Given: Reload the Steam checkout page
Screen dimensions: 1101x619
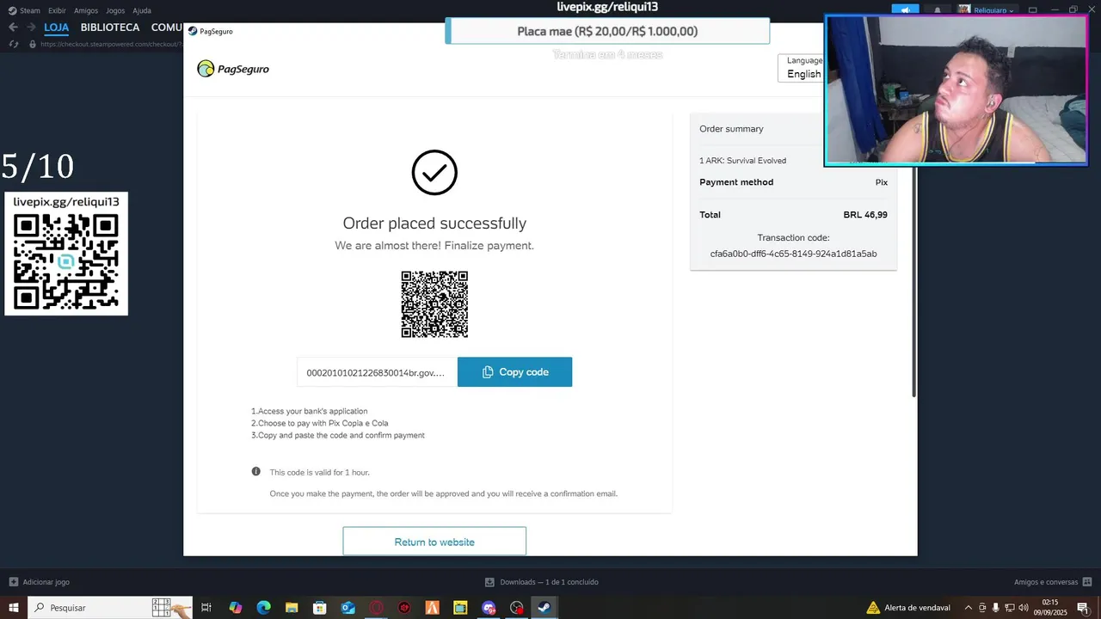Looking at the screenshot, I should [x=14, y=44].
